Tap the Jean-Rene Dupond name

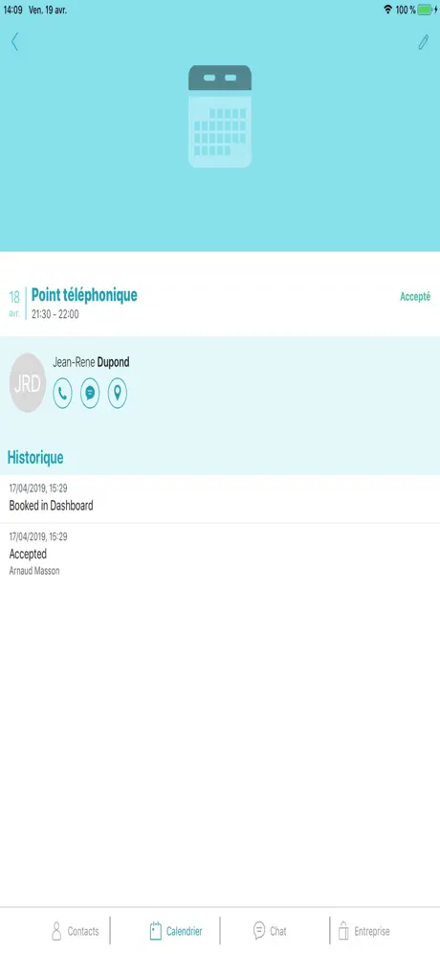click(x=91, y=363)
